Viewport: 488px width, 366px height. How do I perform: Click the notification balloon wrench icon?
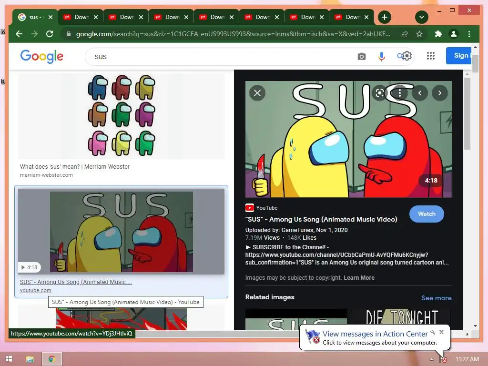(x=433, y=332)
